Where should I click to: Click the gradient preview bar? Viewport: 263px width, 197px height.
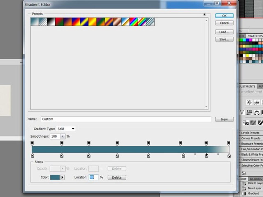[x=130, y=149]
